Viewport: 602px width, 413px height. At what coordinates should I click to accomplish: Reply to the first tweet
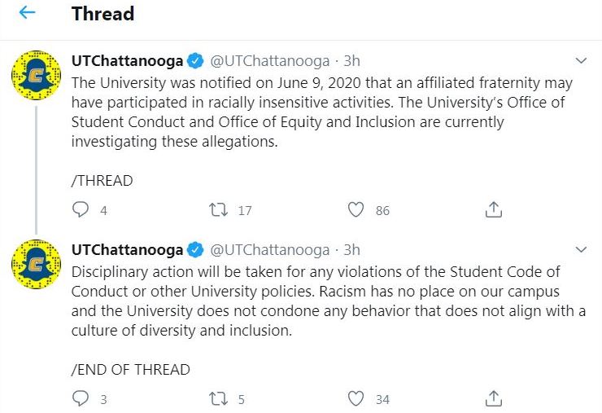click(x=81, y=209)
